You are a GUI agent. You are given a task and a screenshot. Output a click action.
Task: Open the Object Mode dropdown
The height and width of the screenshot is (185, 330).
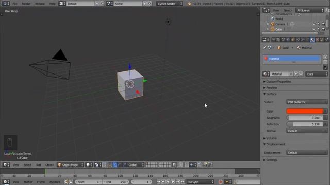70,165
